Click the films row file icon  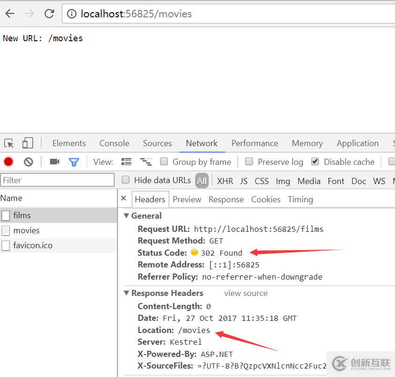click(6, 216)
